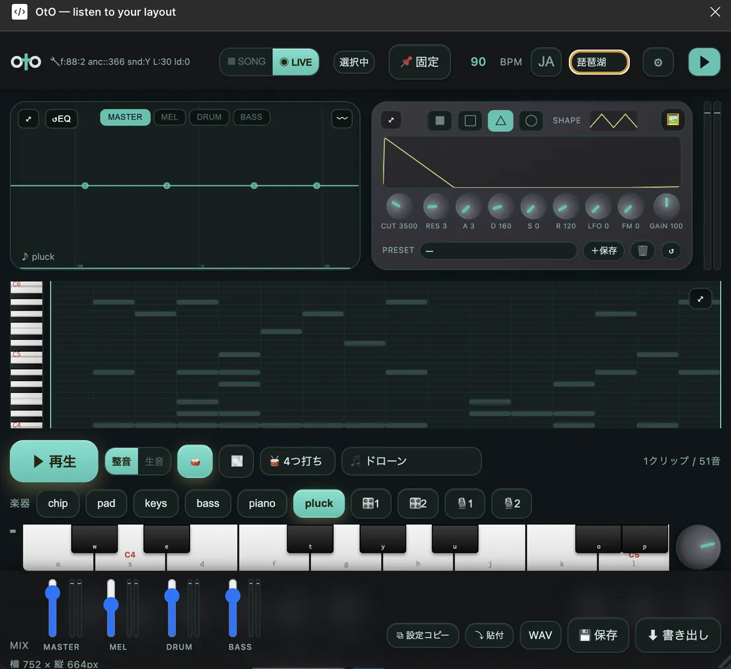Screen dimensions: 731x669
Task: Toggle JA language button
Action: click(546, 62)
